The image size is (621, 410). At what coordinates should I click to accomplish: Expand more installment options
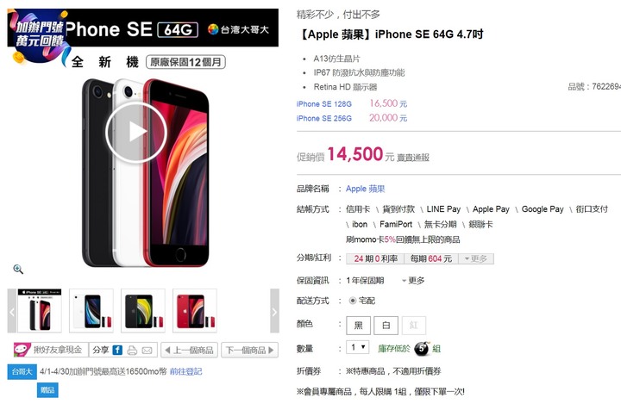tap(476, 258)
